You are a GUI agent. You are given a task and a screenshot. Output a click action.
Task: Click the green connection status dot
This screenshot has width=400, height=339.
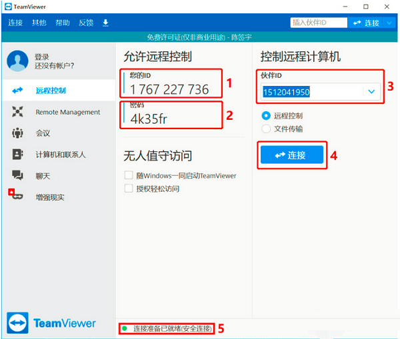(125, 328)
